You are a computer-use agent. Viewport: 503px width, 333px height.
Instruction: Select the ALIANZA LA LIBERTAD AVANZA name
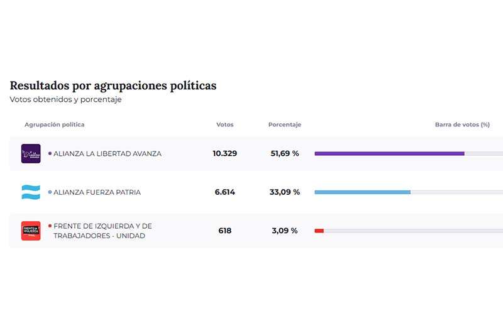point(108,154)
